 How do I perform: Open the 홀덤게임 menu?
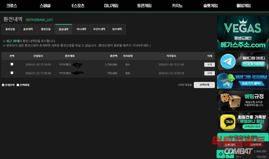pyautogui.click(x=244, y=6)
